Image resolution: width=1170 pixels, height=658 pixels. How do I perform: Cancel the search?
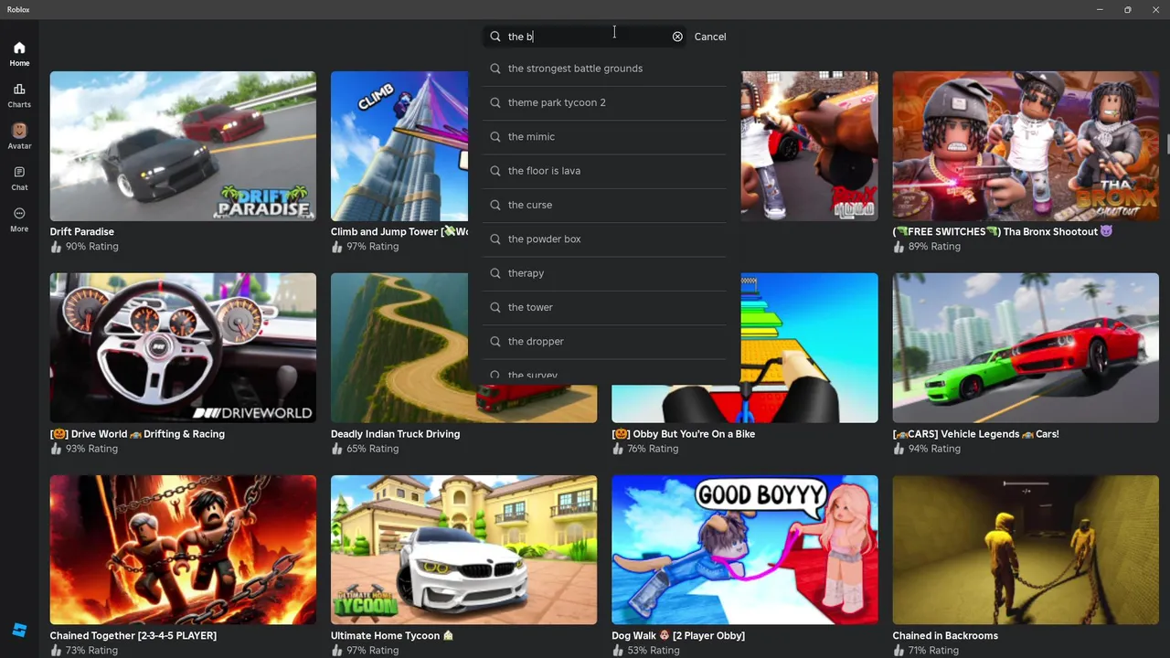(710, 37)
